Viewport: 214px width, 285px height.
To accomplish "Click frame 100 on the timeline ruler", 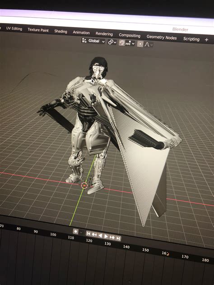I will tap(53, 234).
